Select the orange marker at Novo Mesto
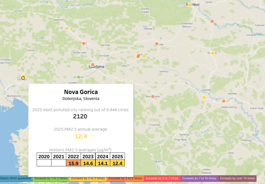Viewport: 265px width, 184px height. point(153,96)
